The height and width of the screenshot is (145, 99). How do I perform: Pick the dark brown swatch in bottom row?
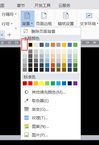click(x=53, y=70)
